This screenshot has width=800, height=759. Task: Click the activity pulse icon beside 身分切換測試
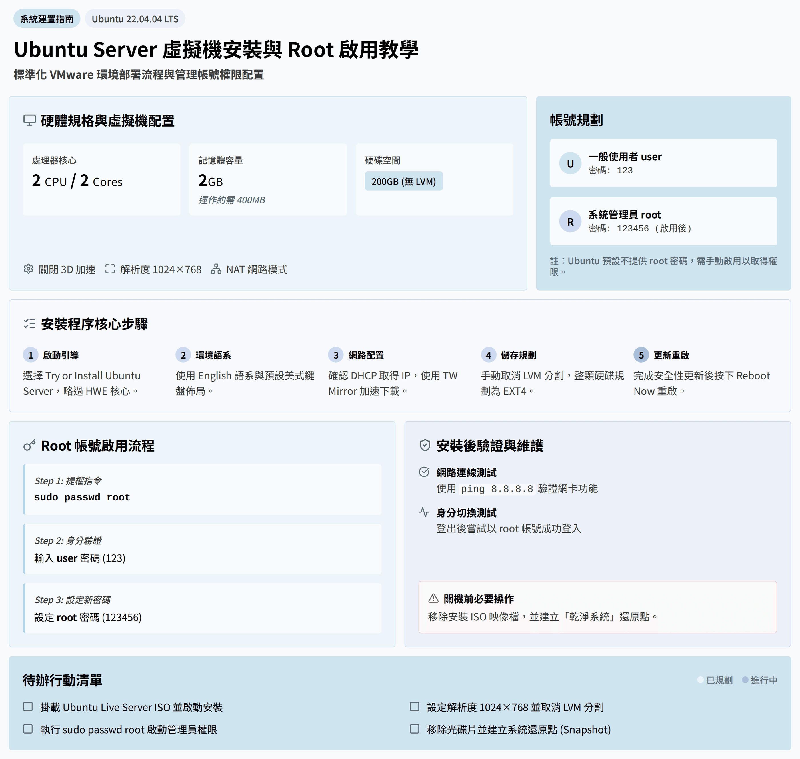pos(424,512)
